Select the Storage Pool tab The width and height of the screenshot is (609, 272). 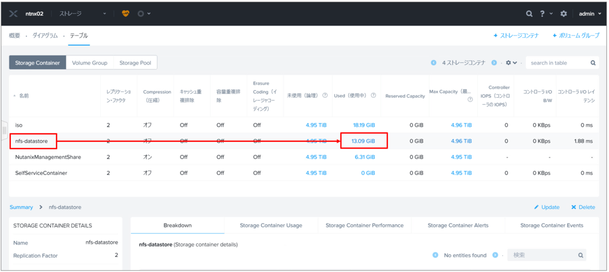136,62
